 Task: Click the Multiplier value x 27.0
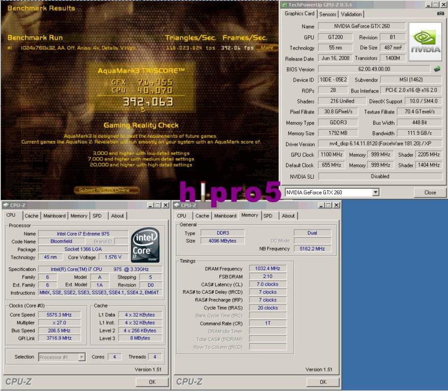[x=59, y=323]
